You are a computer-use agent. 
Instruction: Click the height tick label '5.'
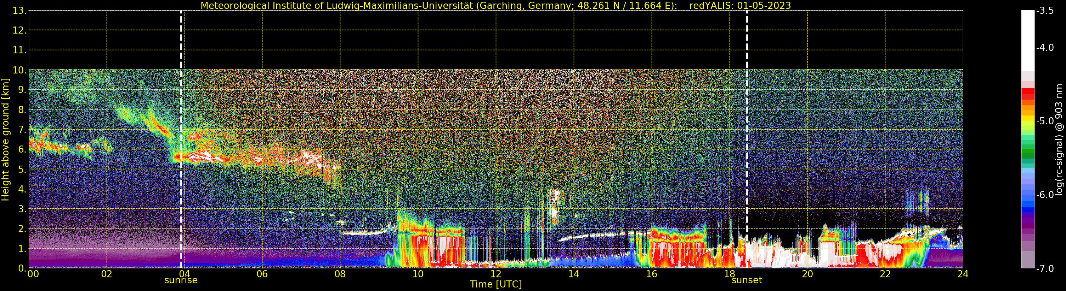click(x=22, y=169)
